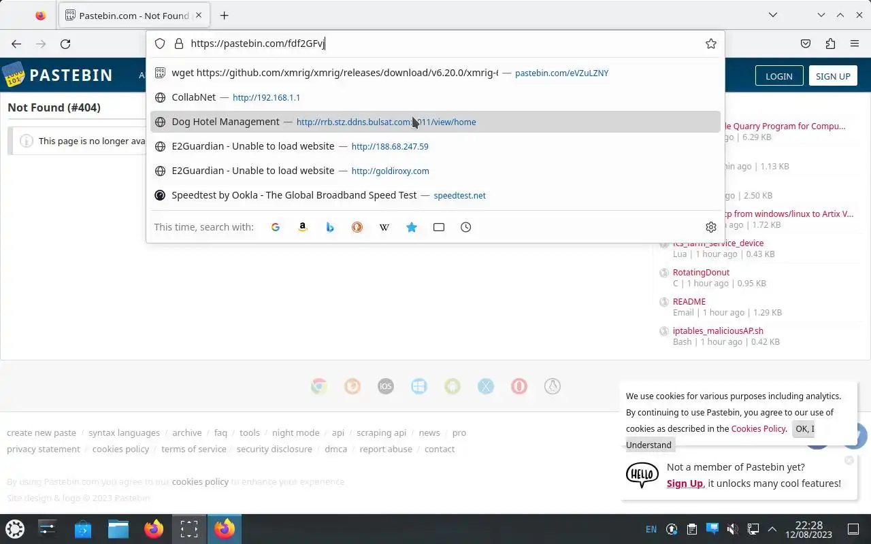Screen dimensions: 871x544
Task: Search with Bing this time
Action: point(330,227)
